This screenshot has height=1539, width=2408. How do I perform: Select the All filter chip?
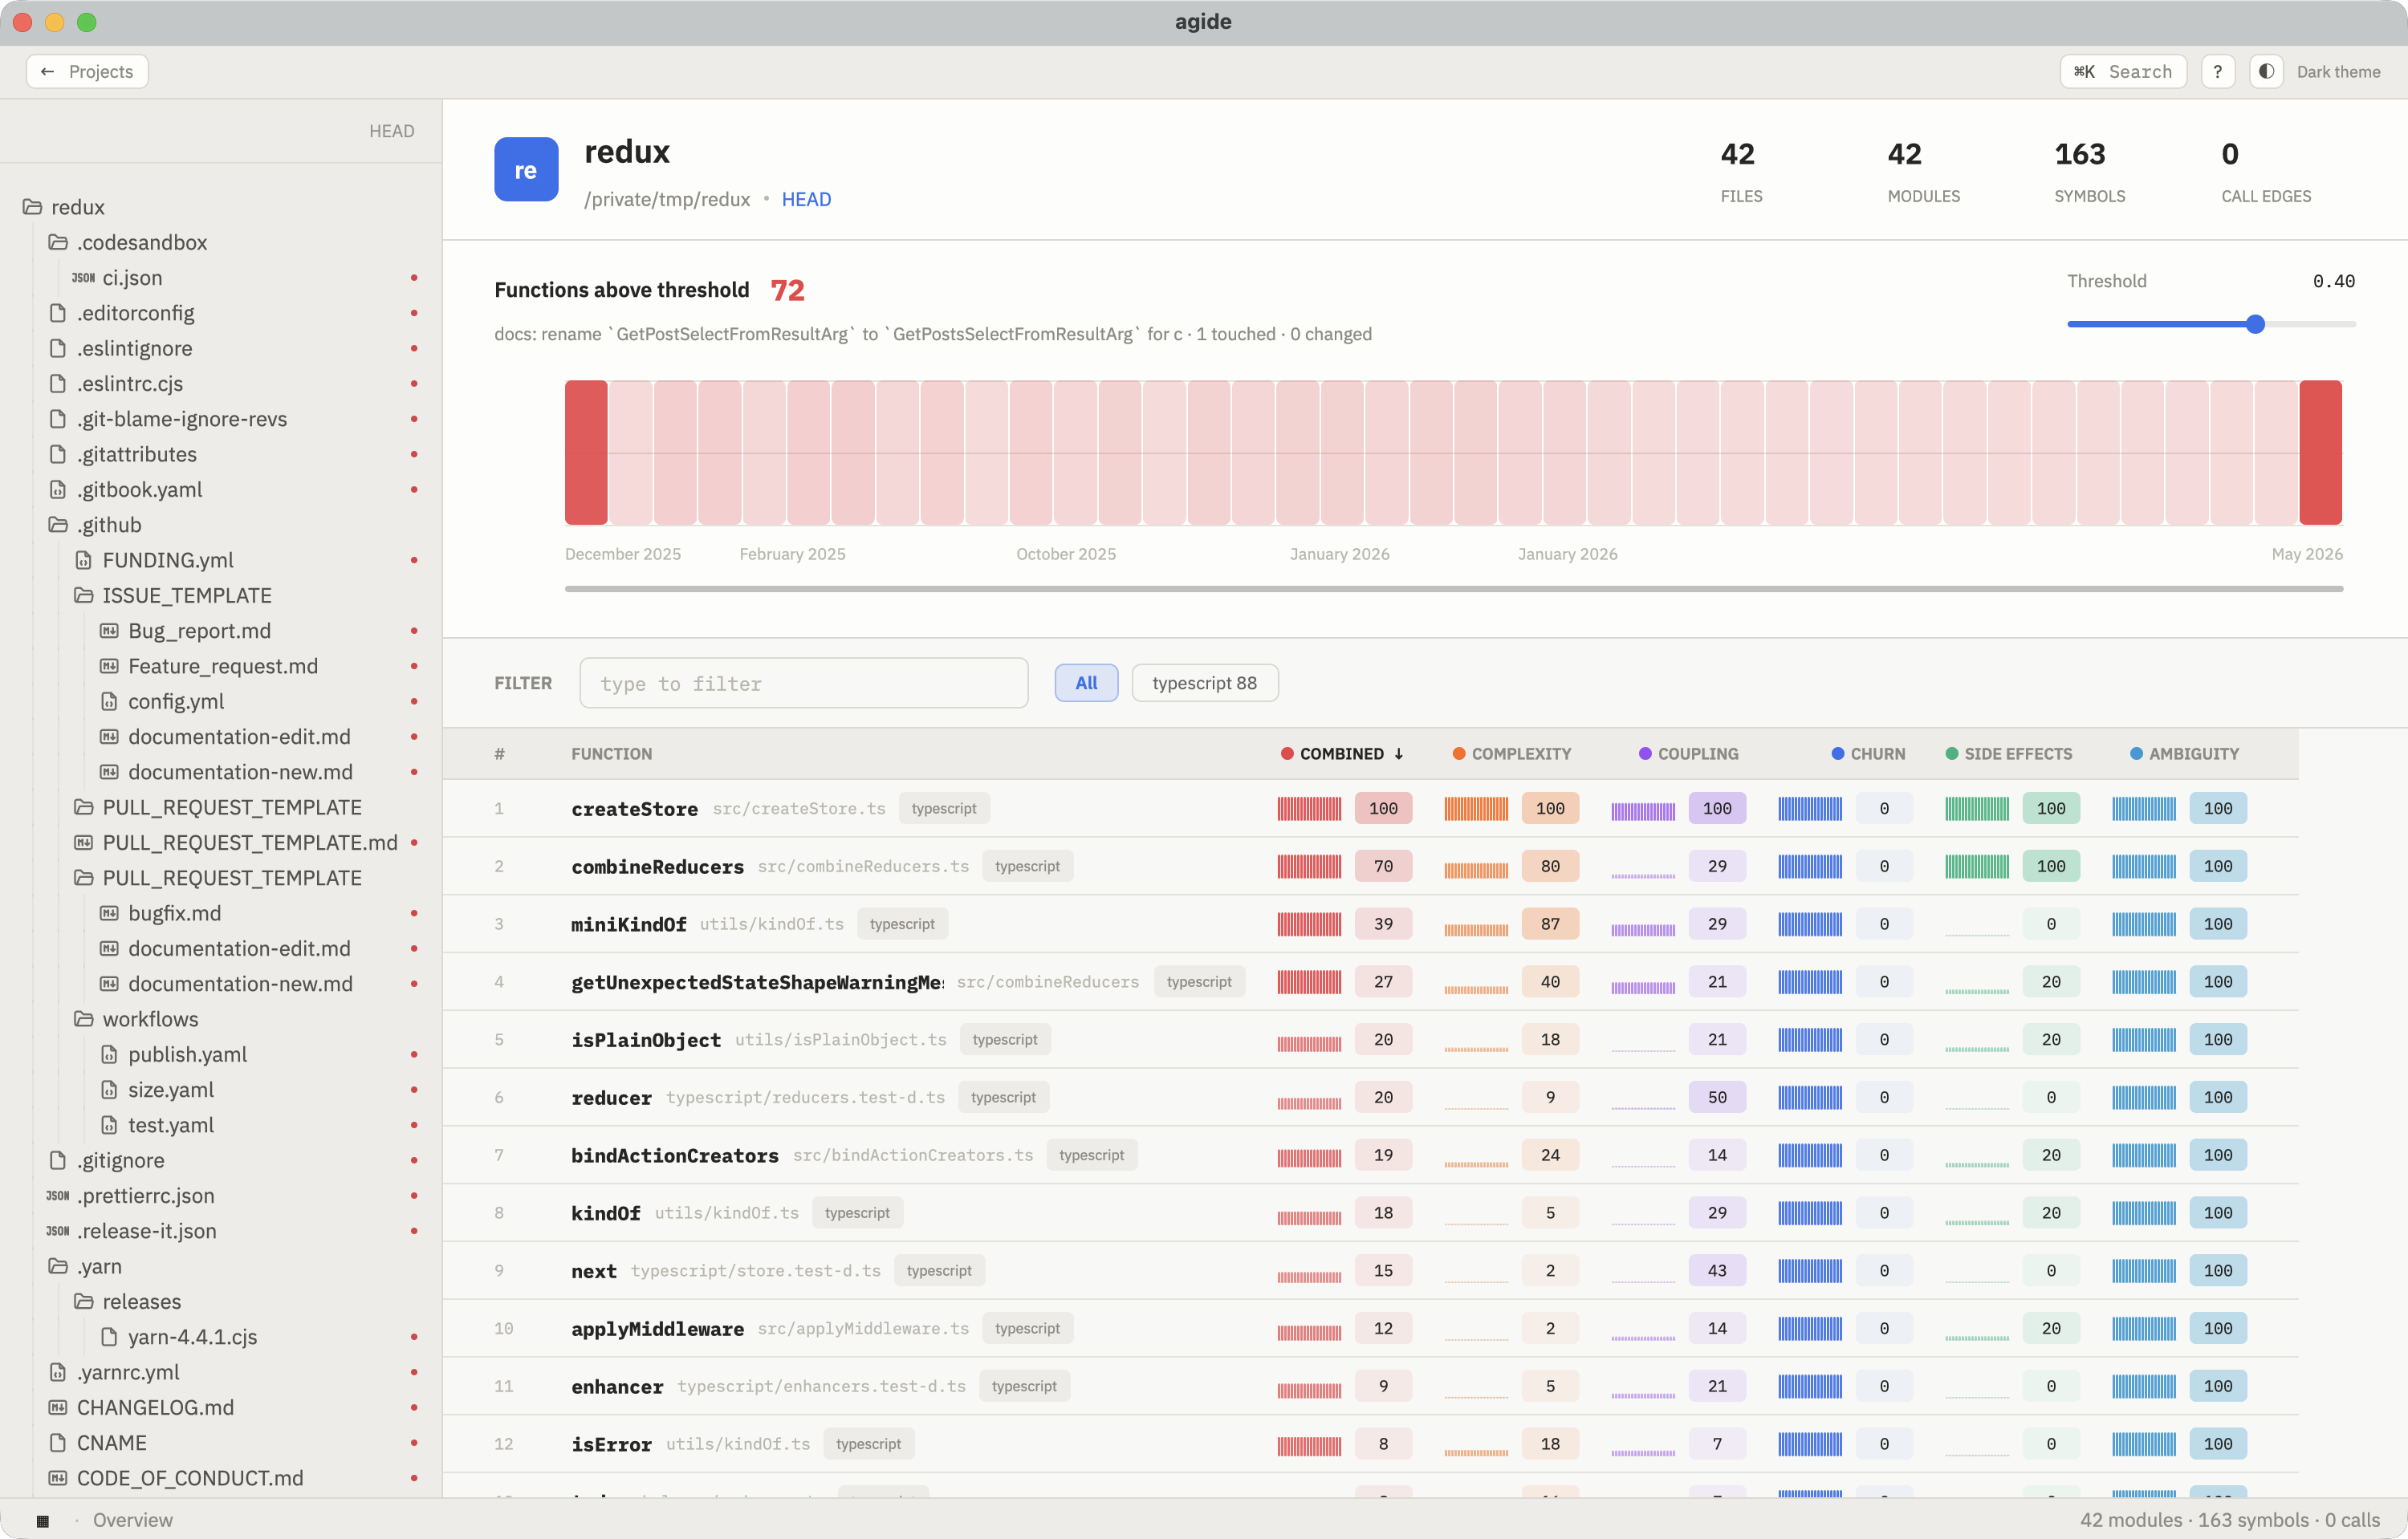(x=1086, y=683)
